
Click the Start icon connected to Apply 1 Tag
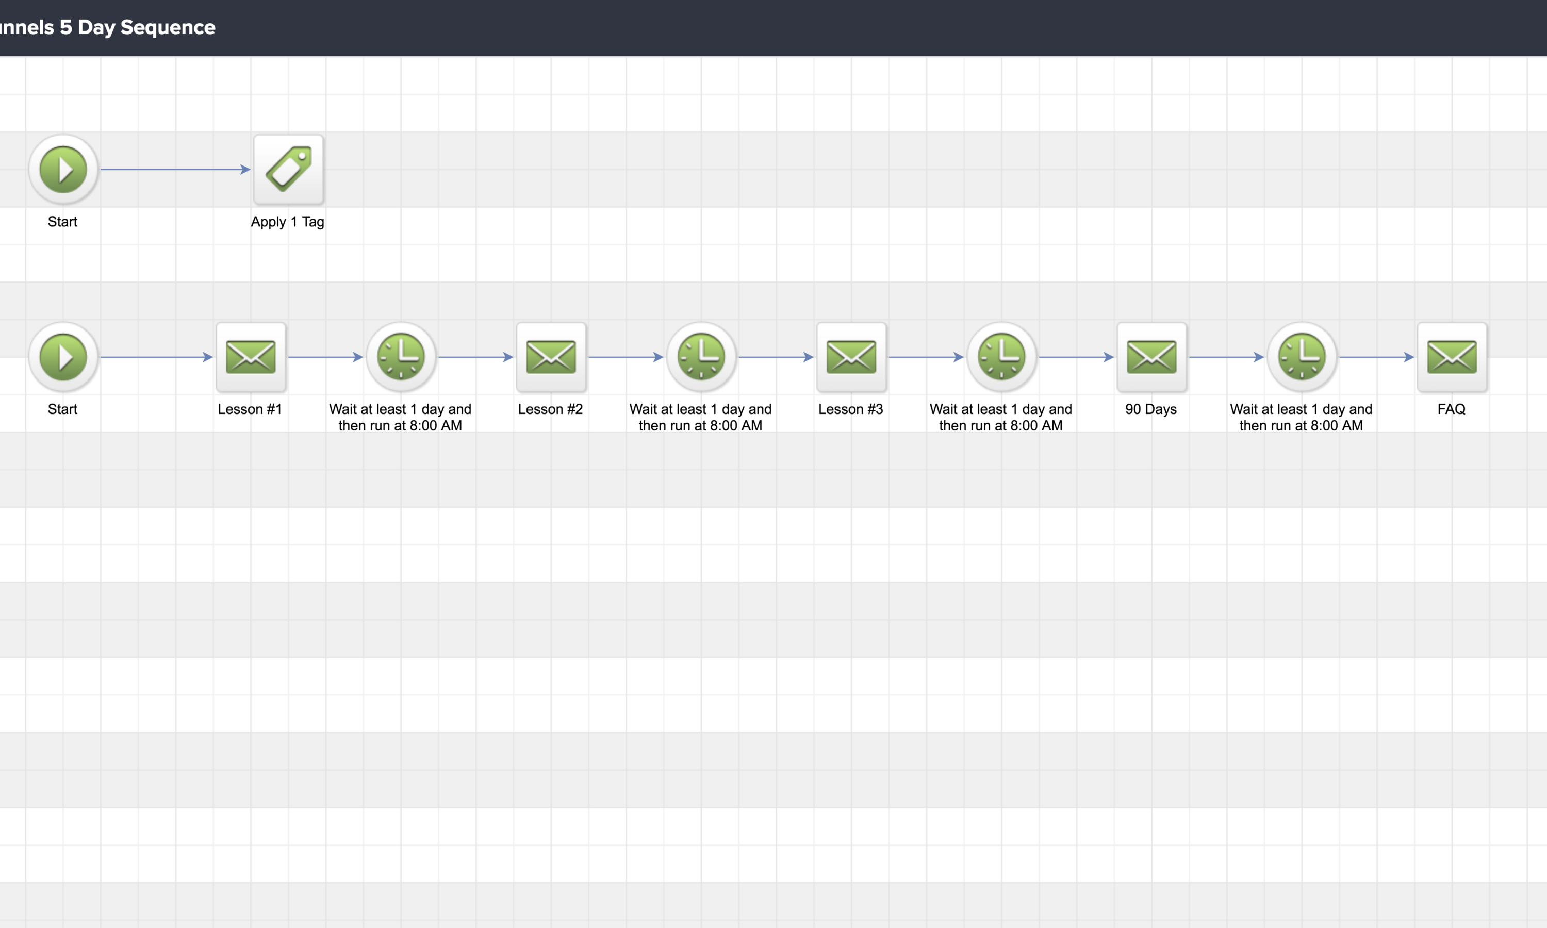coord(63,170)
